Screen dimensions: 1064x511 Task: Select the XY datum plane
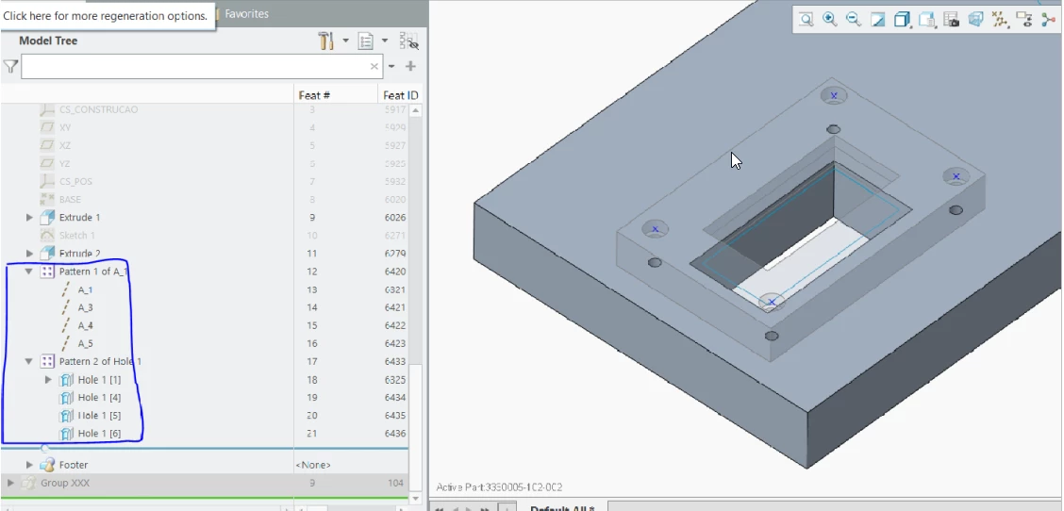coord(65,127)
